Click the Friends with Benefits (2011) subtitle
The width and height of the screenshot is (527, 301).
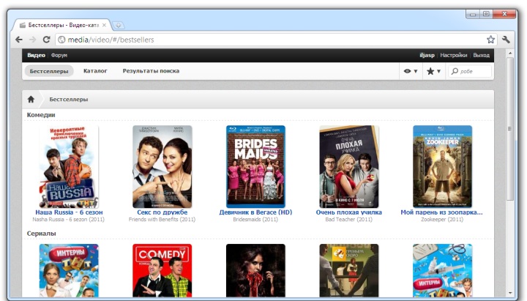coord(162,219)
